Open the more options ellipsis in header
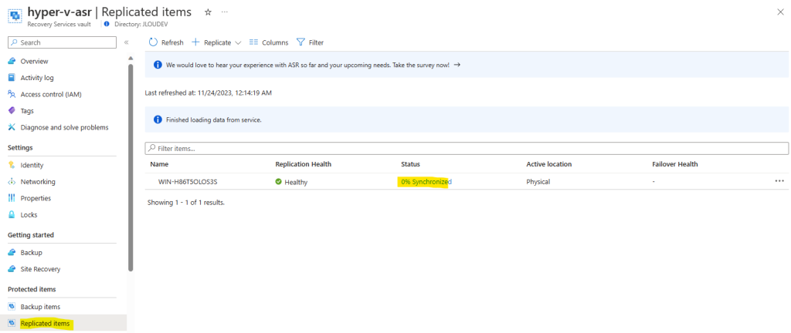Image resolution: width=791 pixels, height=333 pixels. 225,12
